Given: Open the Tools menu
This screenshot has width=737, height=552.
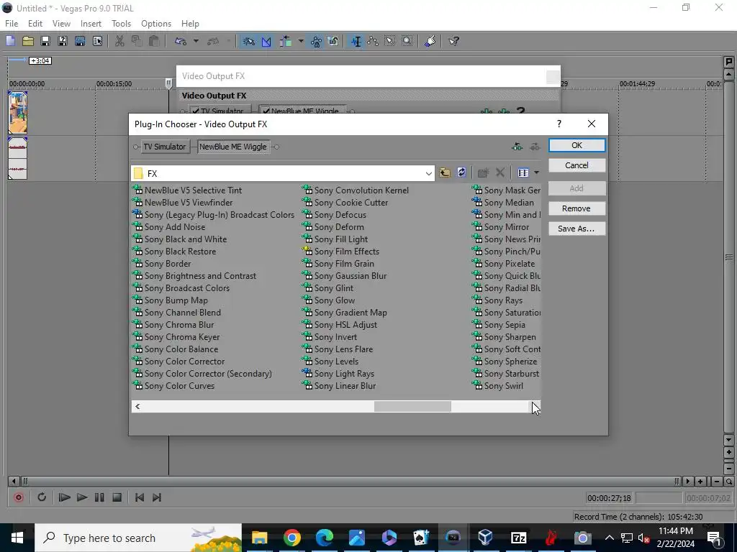Looking at the screenshot, I should [x=121, y=24].
